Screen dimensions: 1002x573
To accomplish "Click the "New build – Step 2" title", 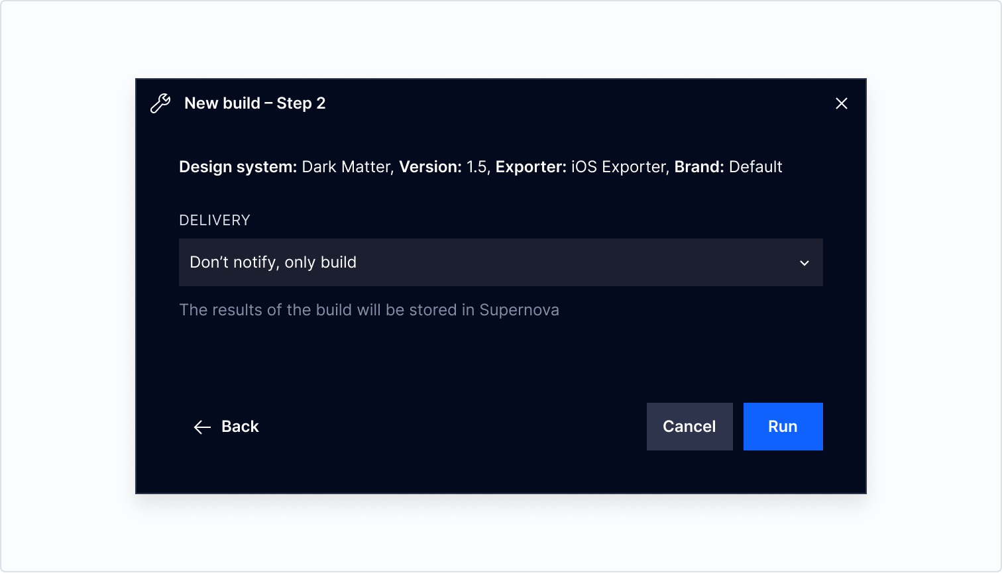I will [255, 103].
